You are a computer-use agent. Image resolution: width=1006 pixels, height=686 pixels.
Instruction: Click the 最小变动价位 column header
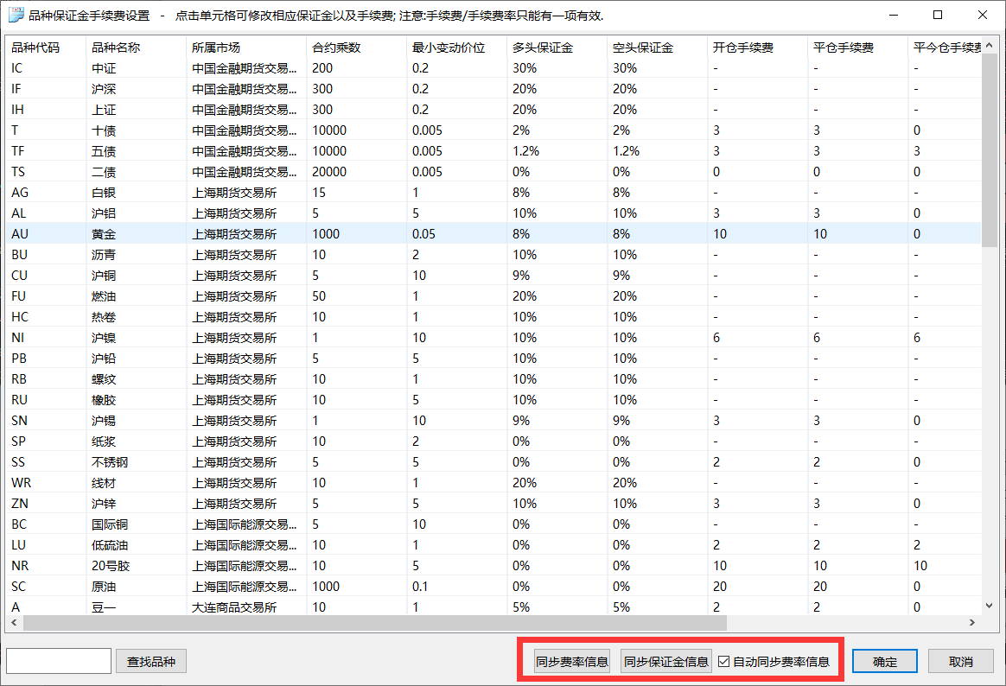[457, 48]
